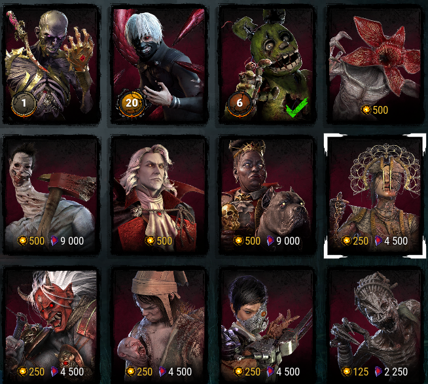428x384 pixels.
Task: Click the 9 000 shards price under Houndmaster
Action: tap(283, 241)
